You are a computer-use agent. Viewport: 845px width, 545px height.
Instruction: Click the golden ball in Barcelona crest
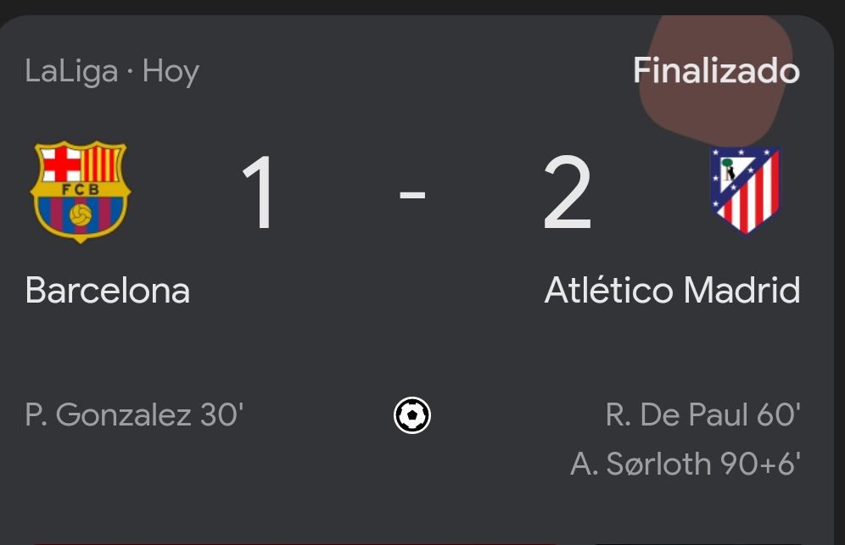point(81,215)
